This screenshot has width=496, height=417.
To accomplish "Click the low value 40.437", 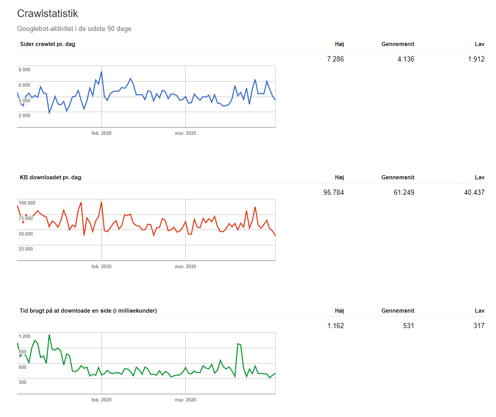I will click(x=475, y=192).
